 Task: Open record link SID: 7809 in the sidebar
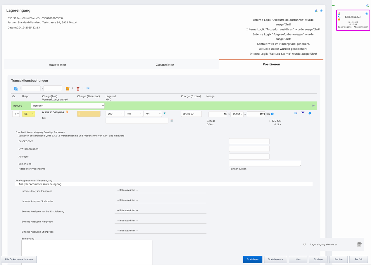point(353,16)
